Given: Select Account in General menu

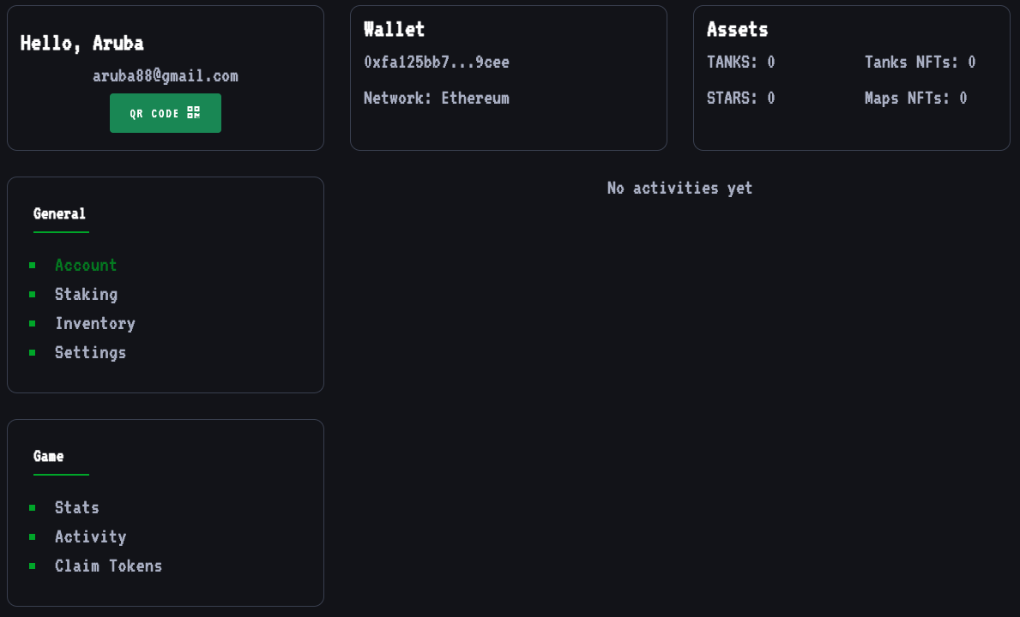Looking at the screenshot, I should click(x=86, y=265).
